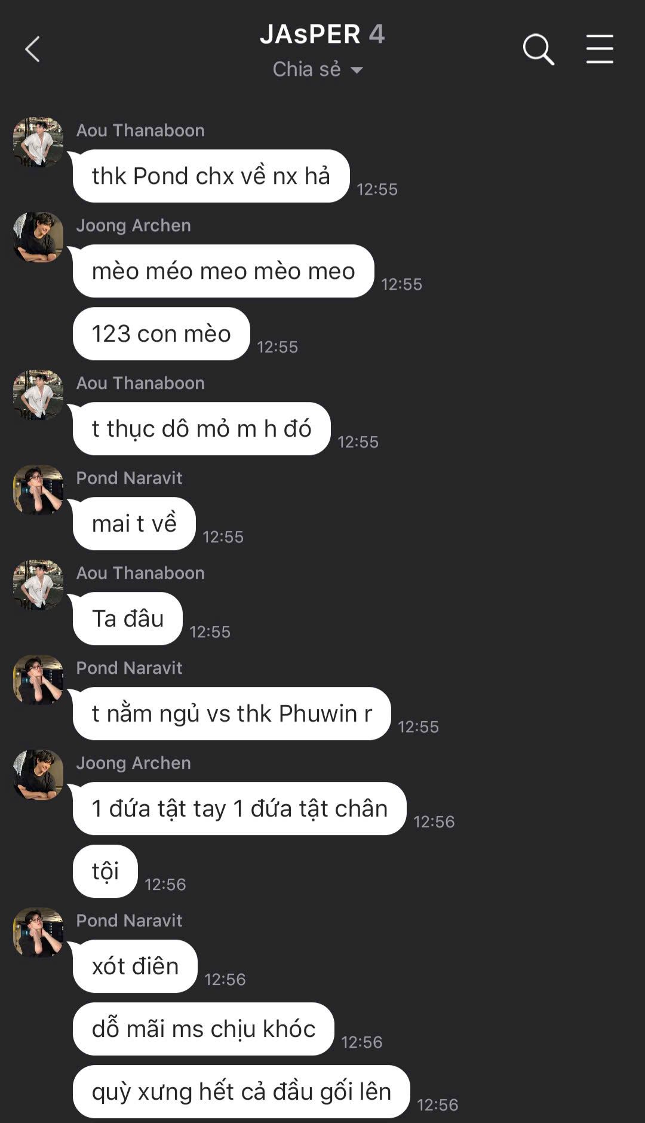Tap Pond Naravit's avatar beside the 'mai t về' message

(38, 490)
